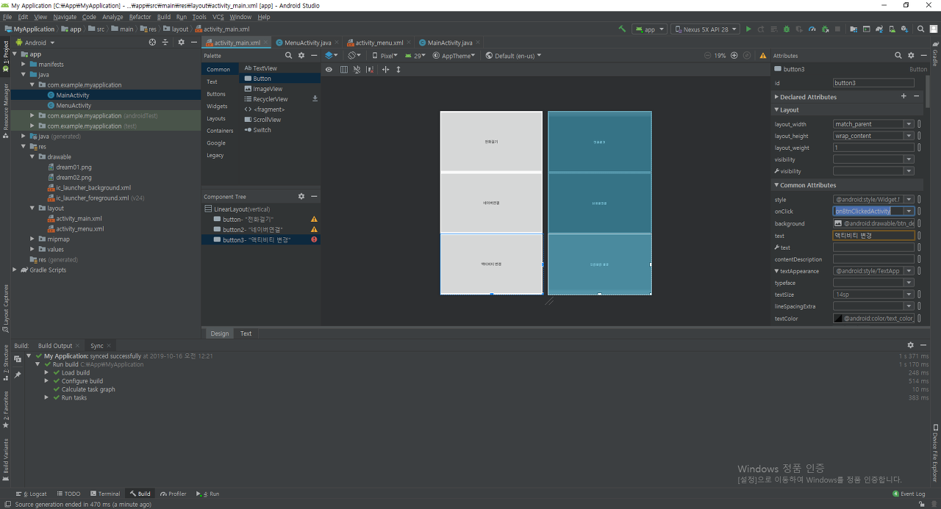941x509 pixels.
Task: Click the layout warning triangle next to zoom
Action: [x=762, y=55]
